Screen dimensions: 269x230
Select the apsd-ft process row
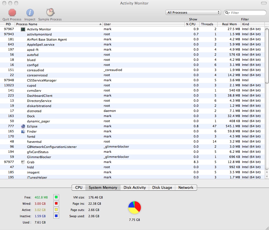[132, 50]
